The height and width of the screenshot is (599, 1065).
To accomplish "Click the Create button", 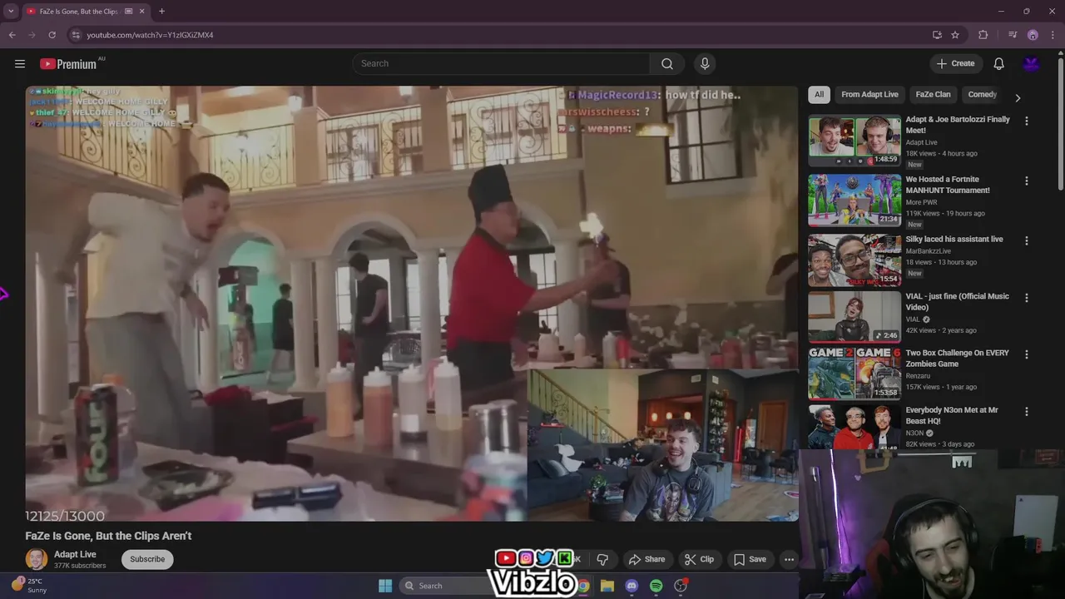I will tap(956, 63).
